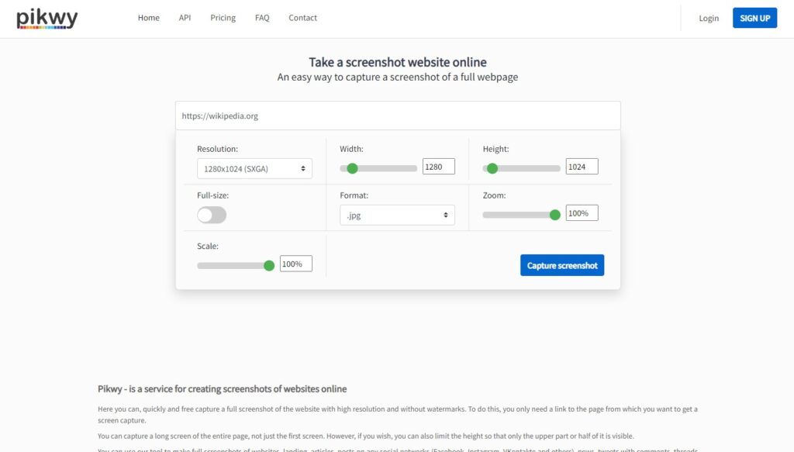Click the Zoom slider handle
The height and width of the screenshot is (452, 794).
[554, 215]
